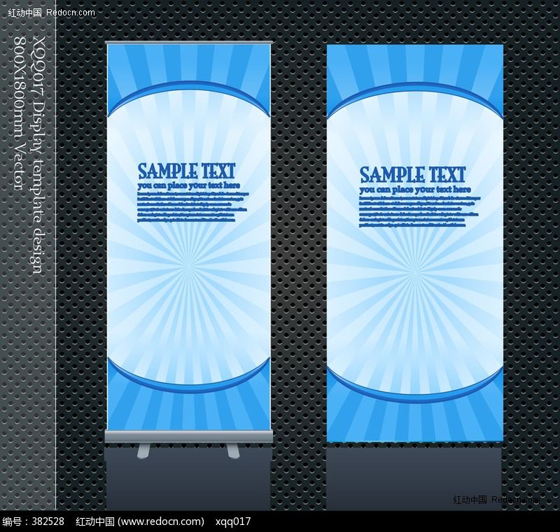Viewport: 560px width, 532px height.
Task: Click right banner's 'you can place your text here'
Action: (415, 190)
